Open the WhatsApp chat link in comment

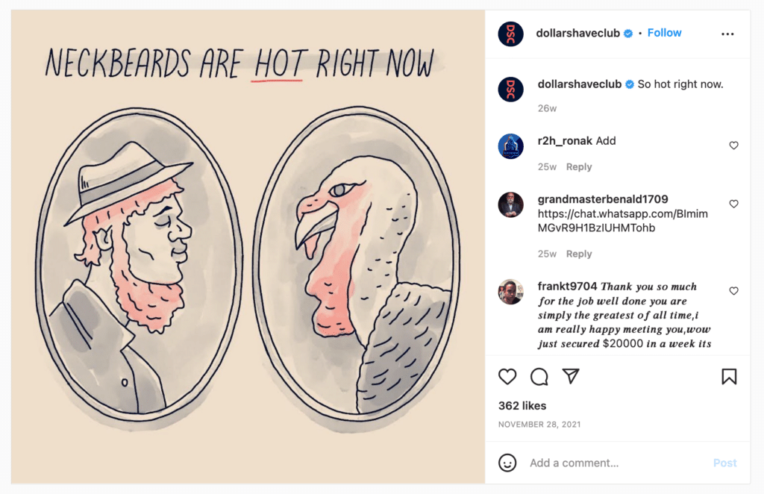[x=622, y=221]
